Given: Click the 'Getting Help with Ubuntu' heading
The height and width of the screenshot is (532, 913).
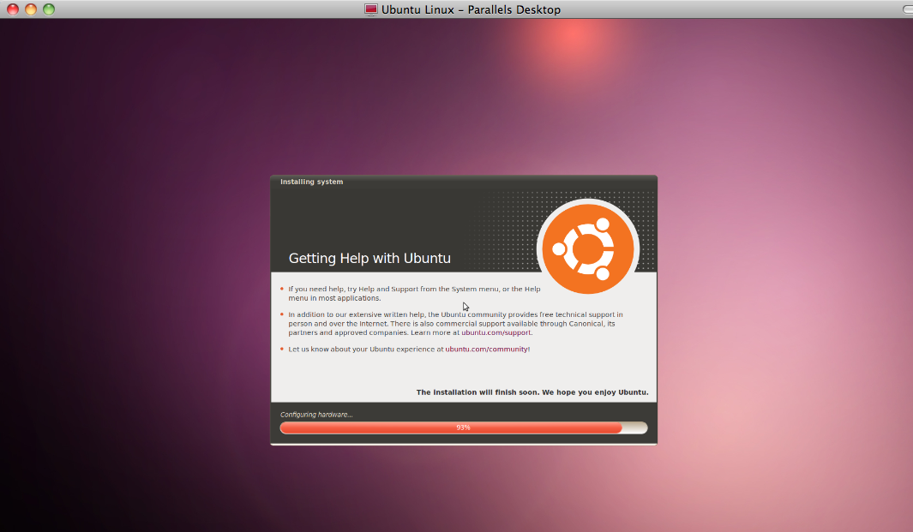Looking at the screenshot, I should point(369,259).
